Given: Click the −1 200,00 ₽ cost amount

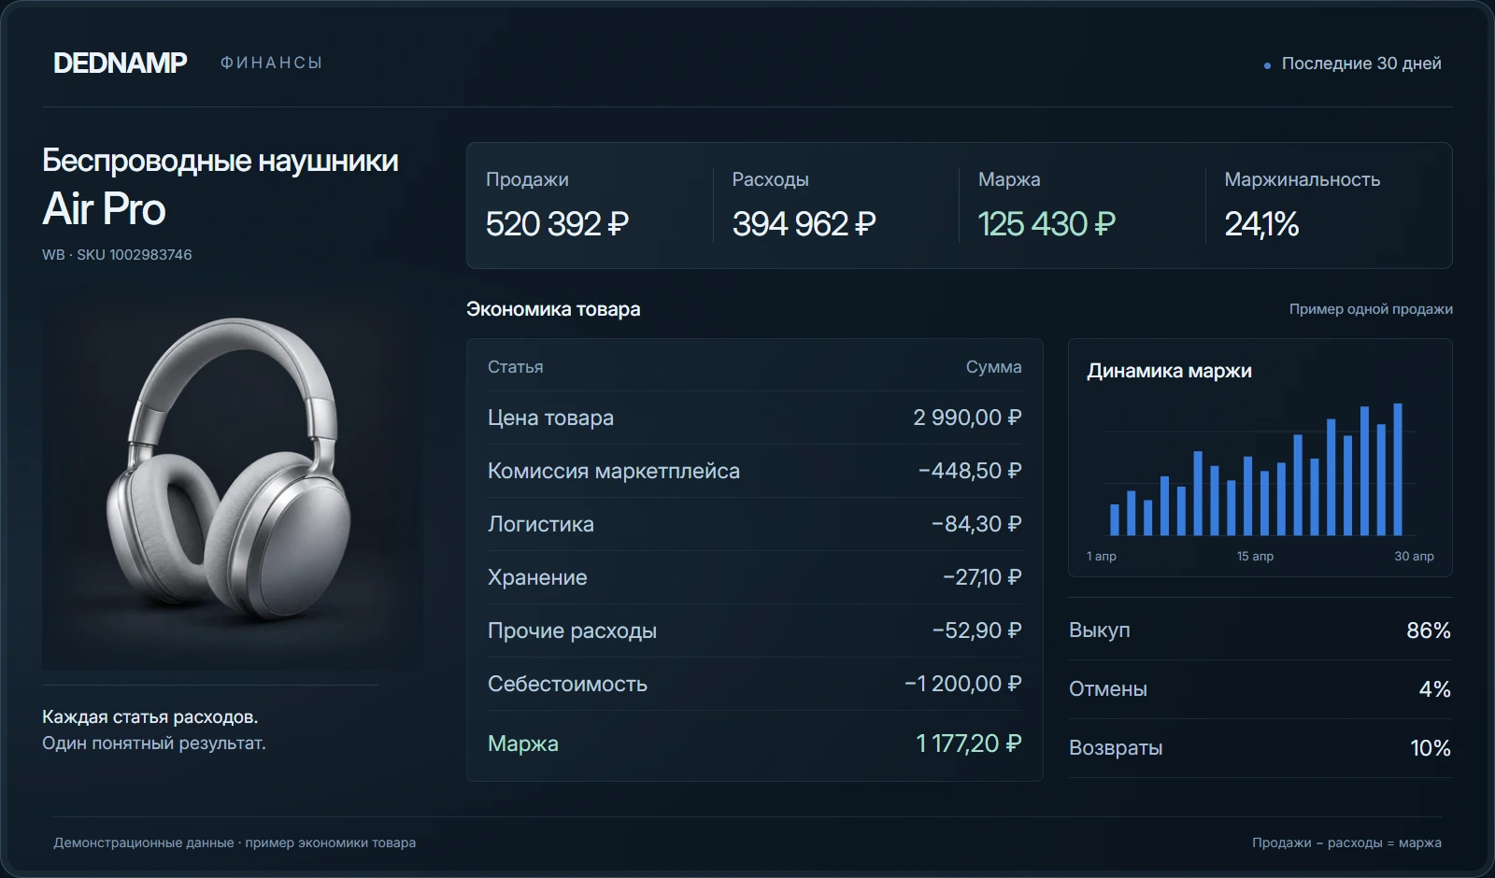Looking at the screenshot, I should (962, 684).
